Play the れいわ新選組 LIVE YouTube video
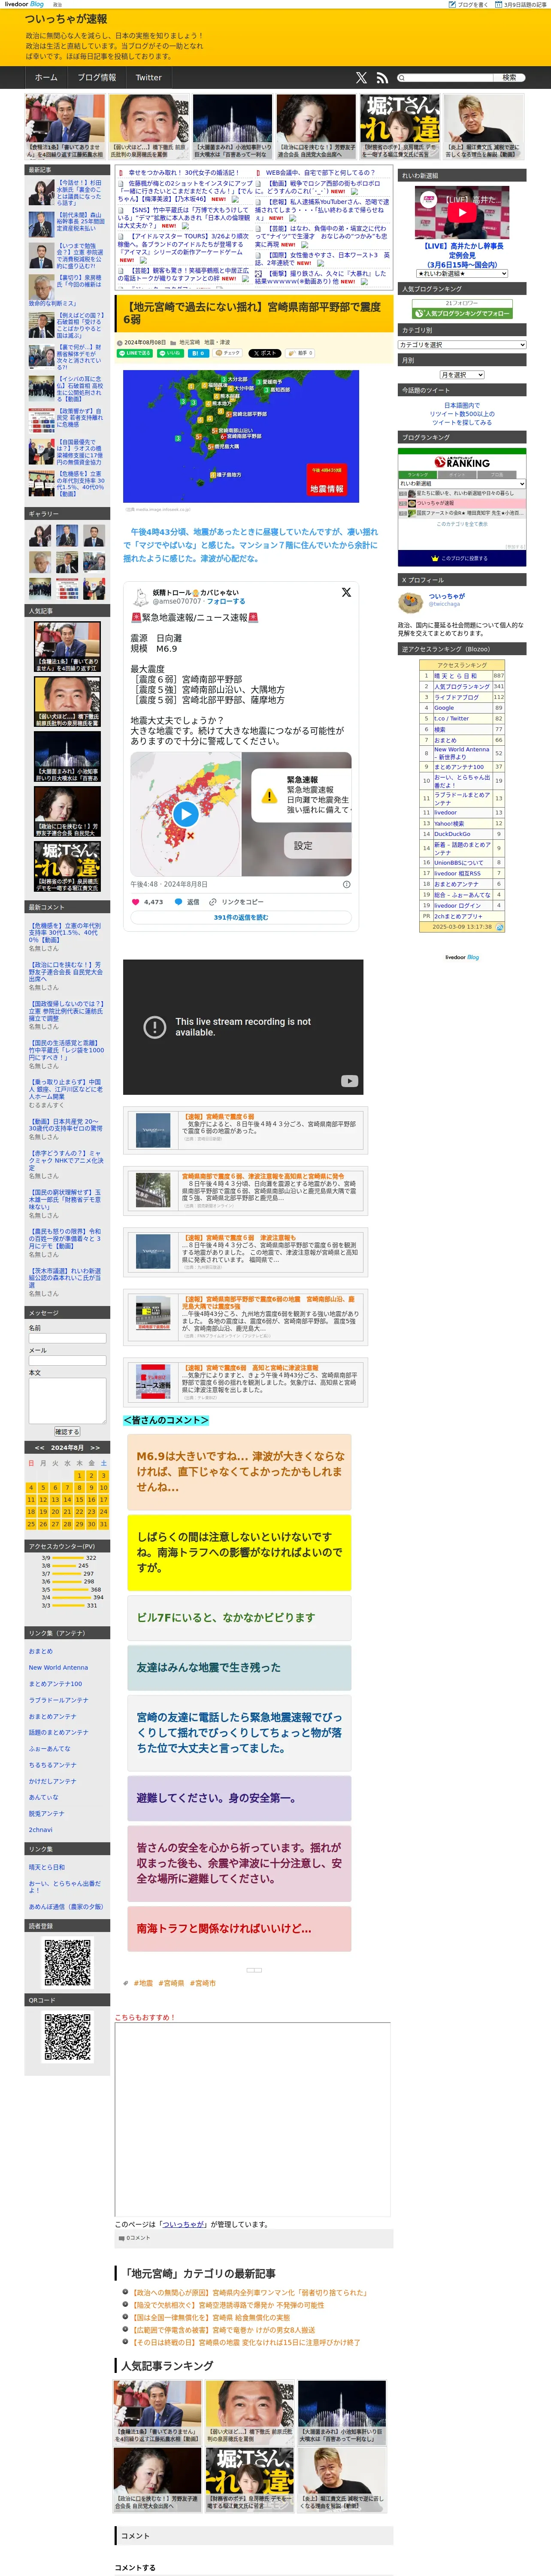 coord(462,212)
